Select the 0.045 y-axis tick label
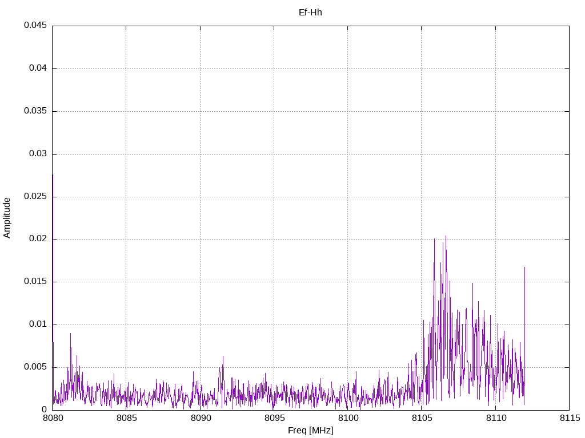 tap(35, 26)
